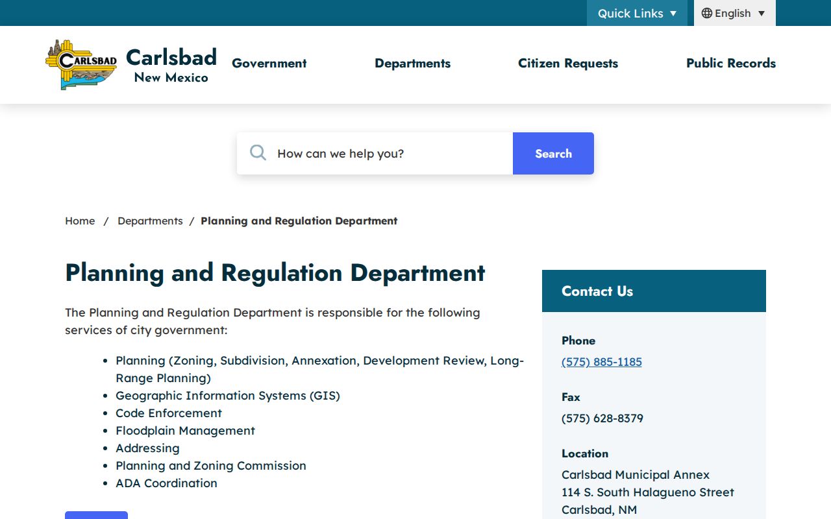Click the 'Location' label in Contact Us

pos(585,453)
